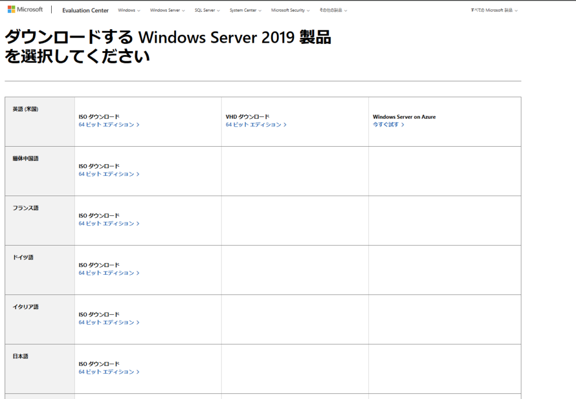Expand the その他の製品 menu
Image resolution: width=576 pixels, height=399 pixels.
pos(333,10)
